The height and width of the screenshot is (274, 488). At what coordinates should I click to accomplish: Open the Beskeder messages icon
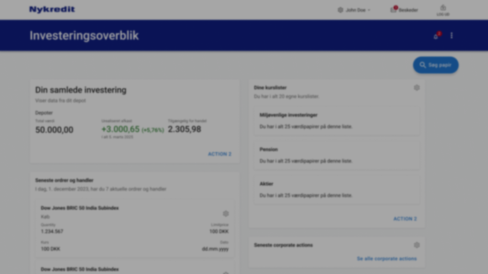pyautogui.click(x=394, y=10)
